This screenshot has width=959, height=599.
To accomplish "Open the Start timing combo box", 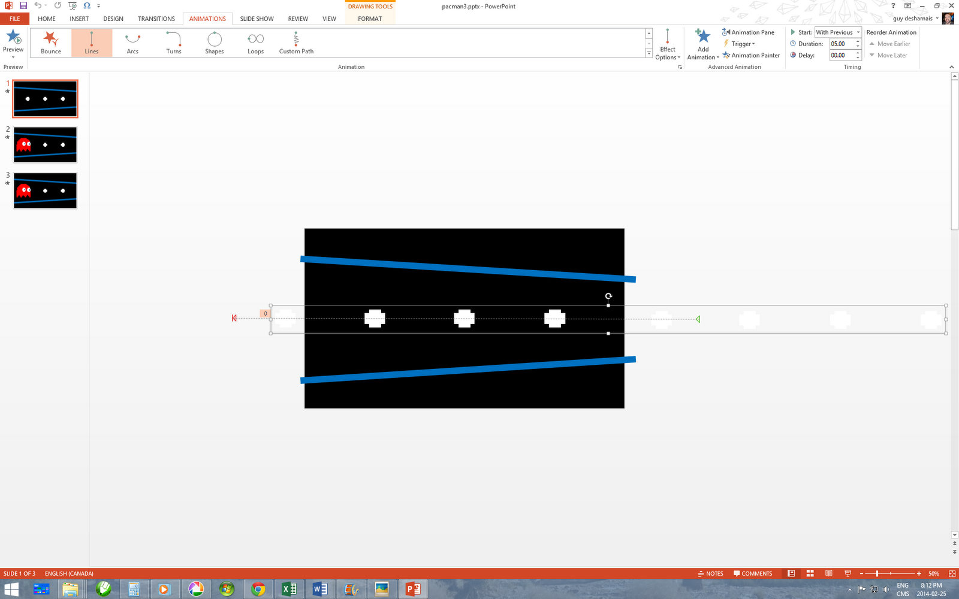I will (838, 32).
